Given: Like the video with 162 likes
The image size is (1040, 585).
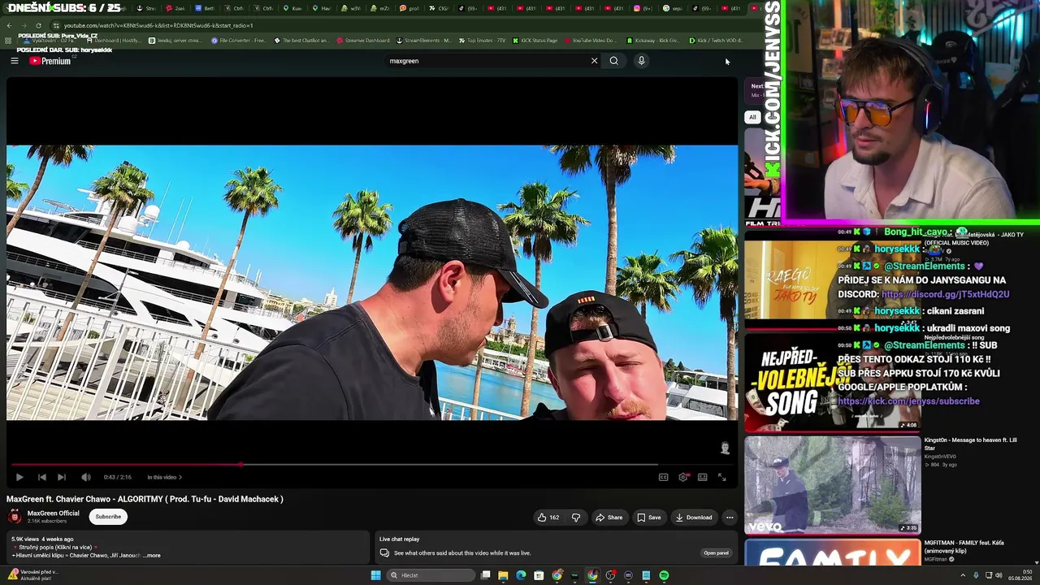Looking at the screenshot, I should 548,518.
